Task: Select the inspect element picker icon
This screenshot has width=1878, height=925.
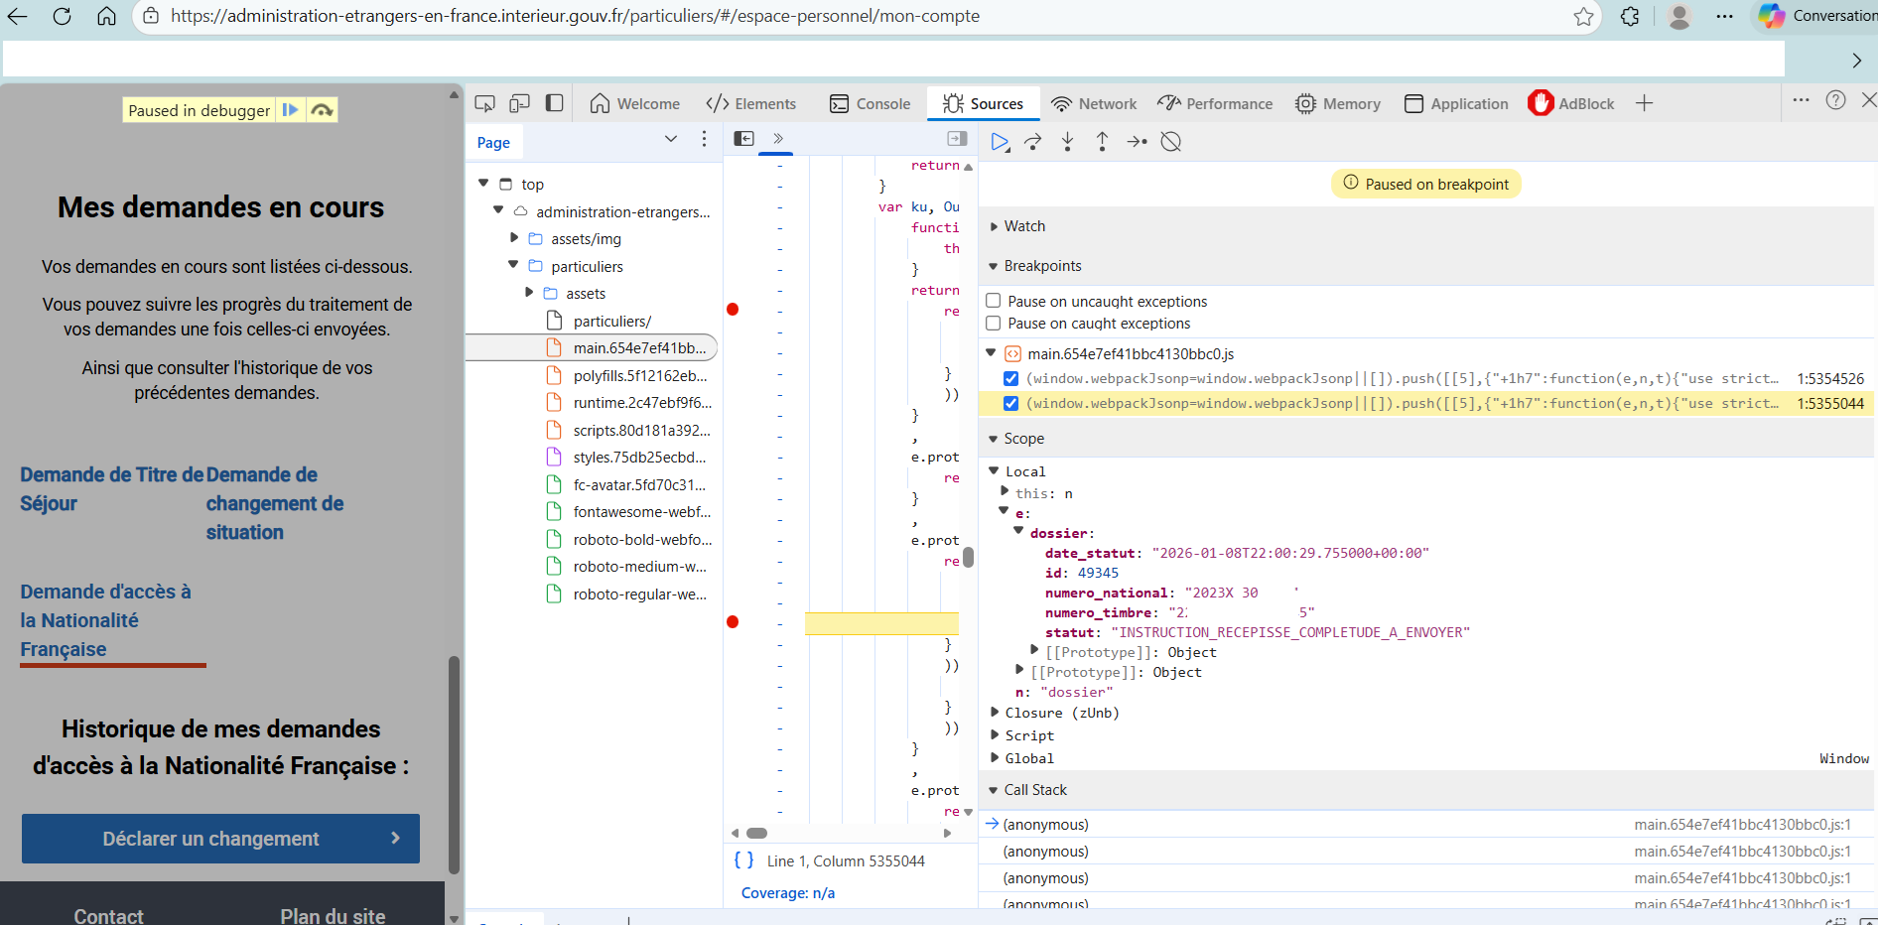Action: click(484, 103)
